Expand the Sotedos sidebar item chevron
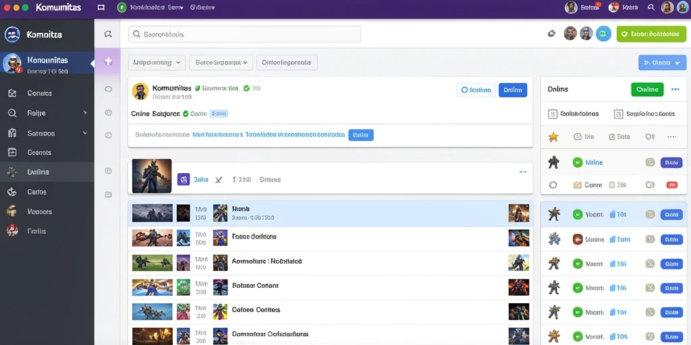This screenshot has height=345, width=691. pos(85,133)
